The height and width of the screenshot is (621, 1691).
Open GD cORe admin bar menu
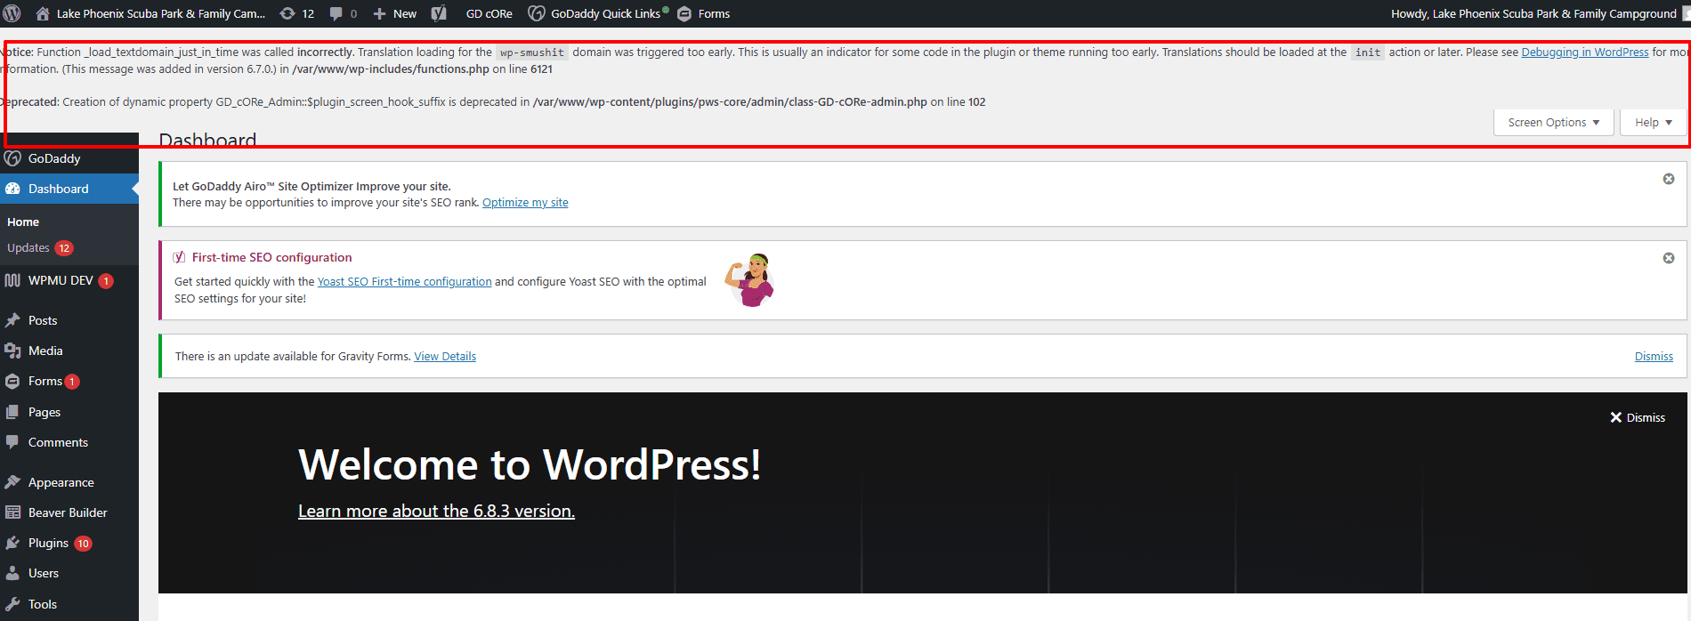[489, 13]
